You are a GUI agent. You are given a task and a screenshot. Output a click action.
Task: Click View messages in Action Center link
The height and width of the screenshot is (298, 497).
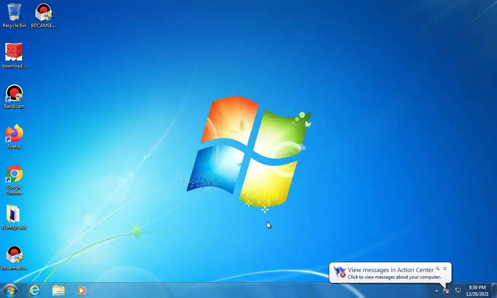tap(391, 270)
